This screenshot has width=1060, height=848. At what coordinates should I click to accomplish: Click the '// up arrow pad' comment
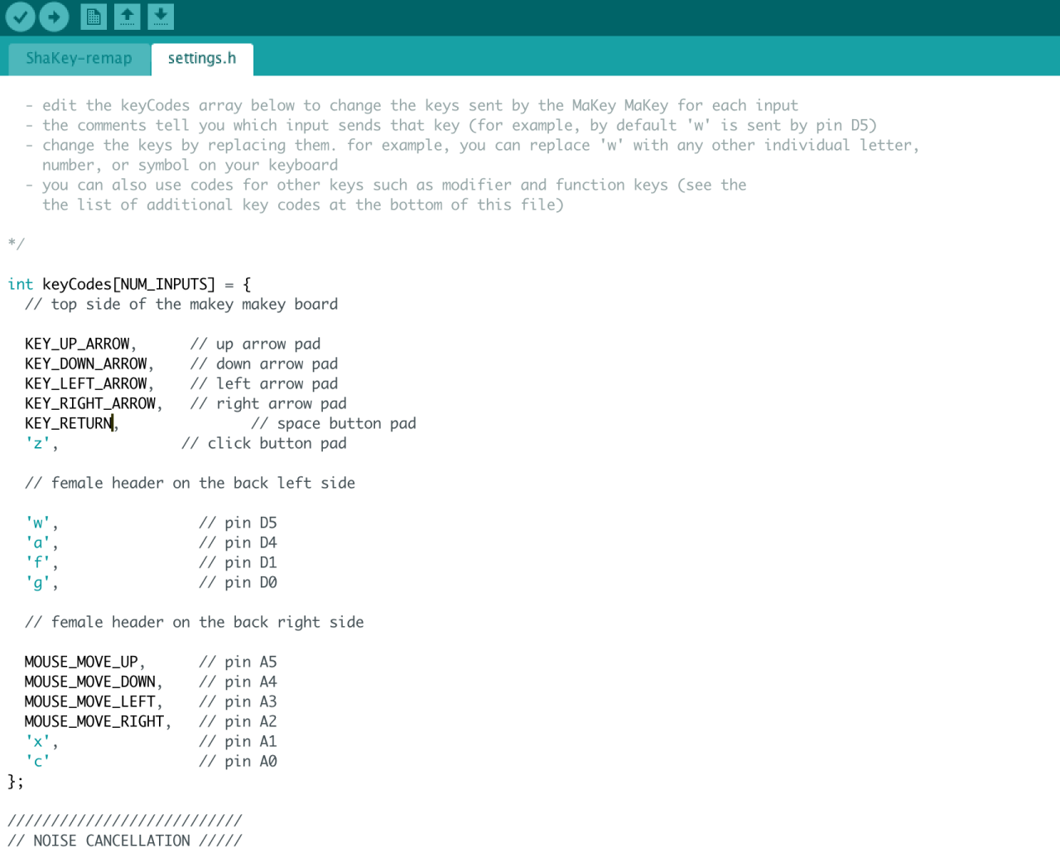255,344
